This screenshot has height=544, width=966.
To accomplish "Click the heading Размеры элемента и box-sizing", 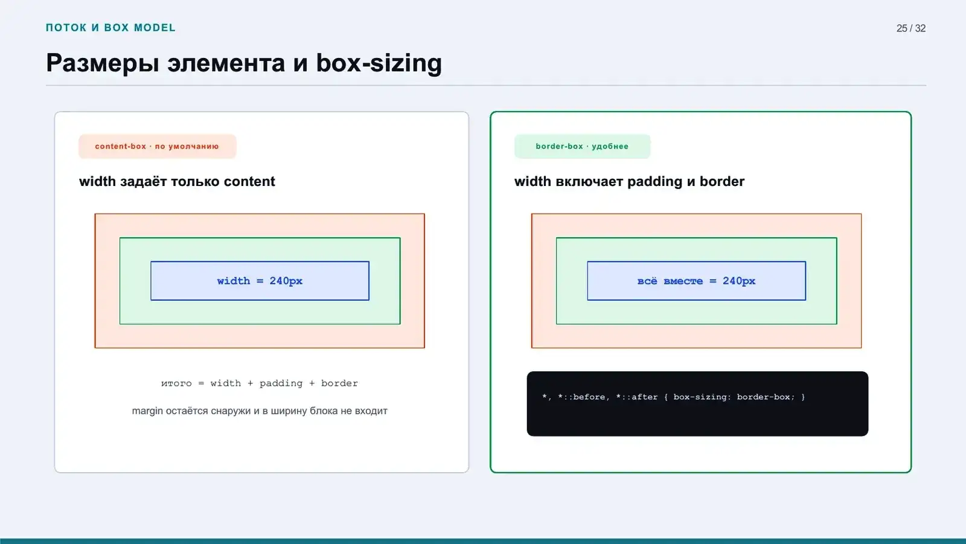I will pyautogui.click(x=244, y=63).
